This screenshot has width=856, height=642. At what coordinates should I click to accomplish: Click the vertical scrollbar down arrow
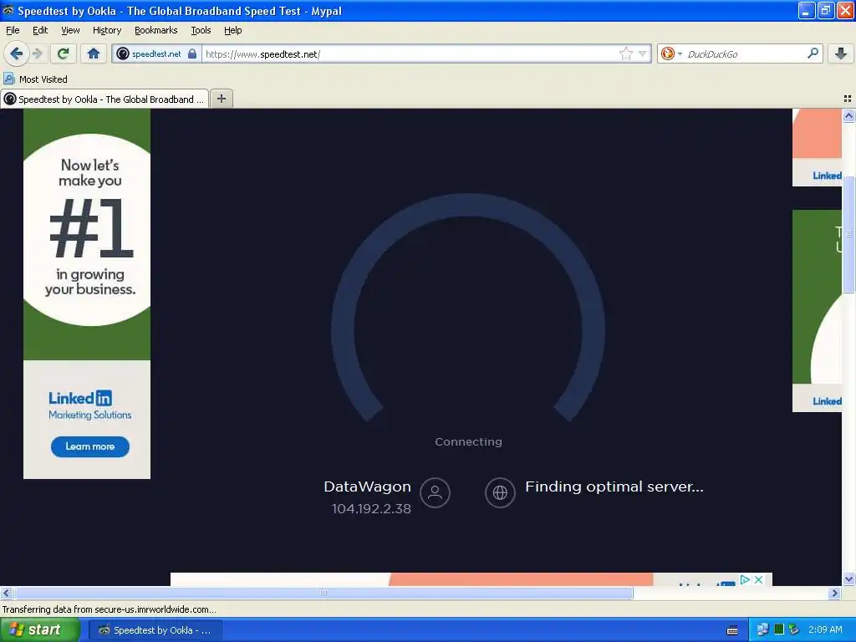848,579
